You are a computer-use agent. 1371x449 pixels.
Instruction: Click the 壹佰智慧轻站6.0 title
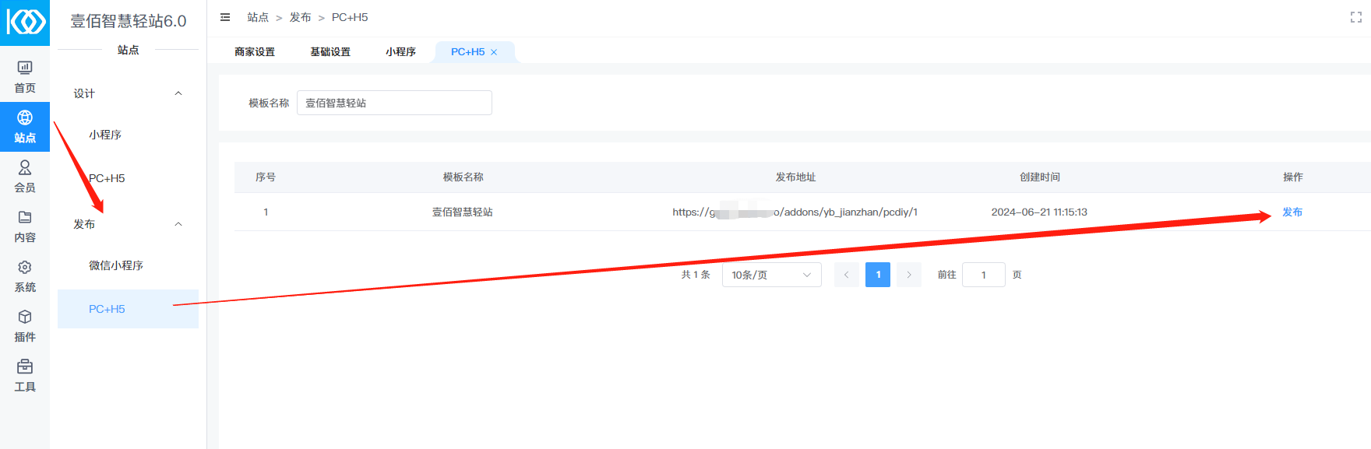click(x=129, y=21)
